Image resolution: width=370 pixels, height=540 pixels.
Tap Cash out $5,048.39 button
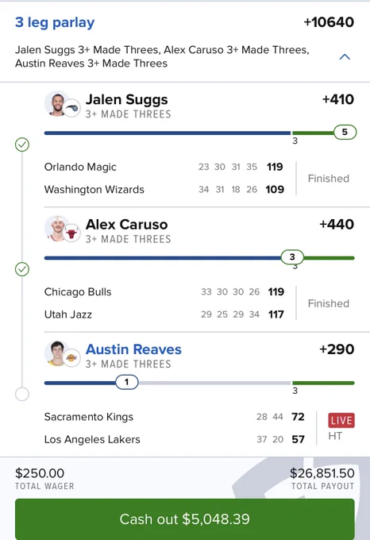[184, 519]
